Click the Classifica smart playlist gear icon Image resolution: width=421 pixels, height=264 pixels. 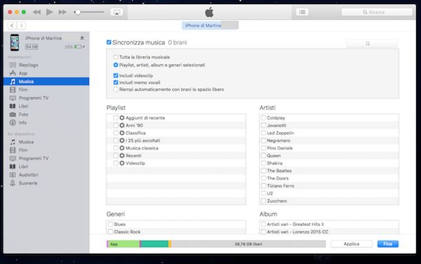tap(122, 133)
